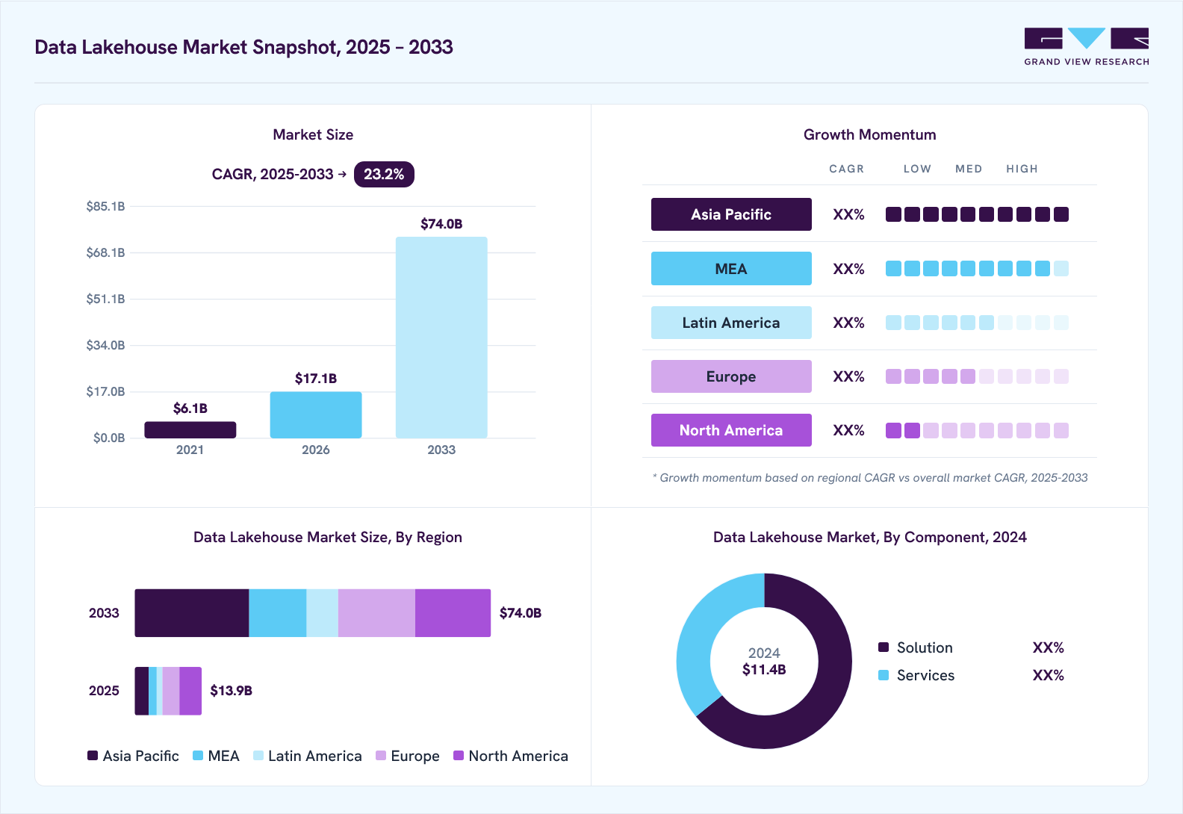Click the $6.1B bar label
1183x814 pixels.
190,408
